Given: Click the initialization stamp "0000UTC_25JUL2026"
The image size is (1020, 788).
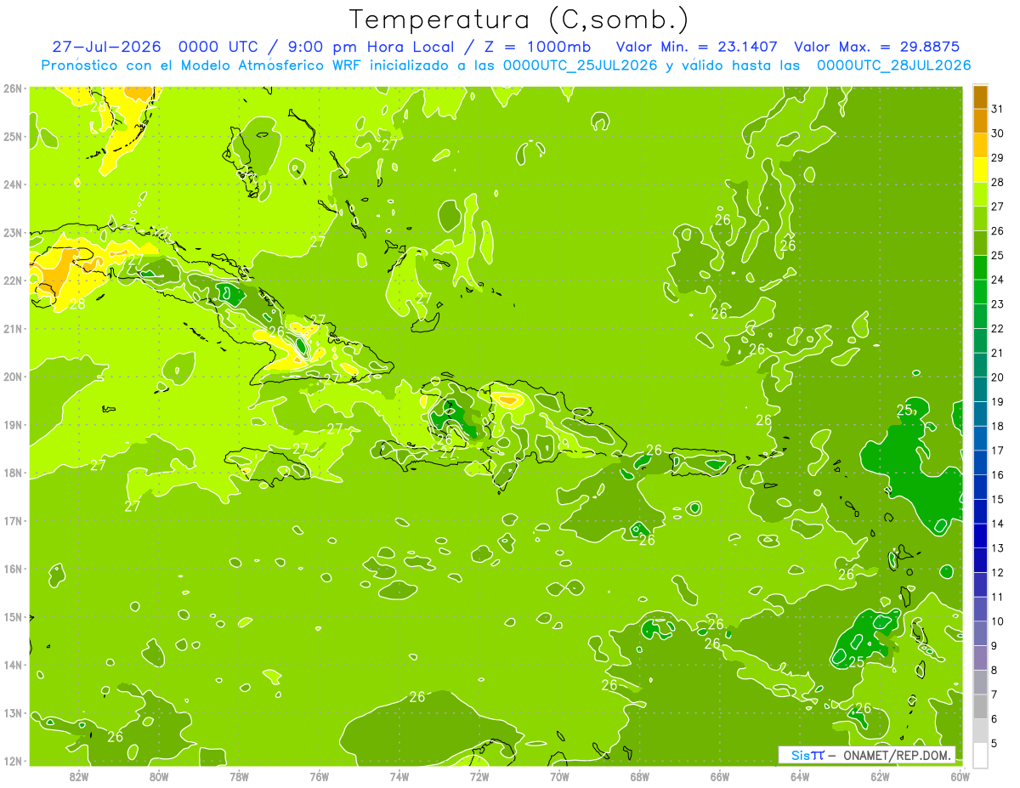Looking at the screenshot, I should [580, 65].
